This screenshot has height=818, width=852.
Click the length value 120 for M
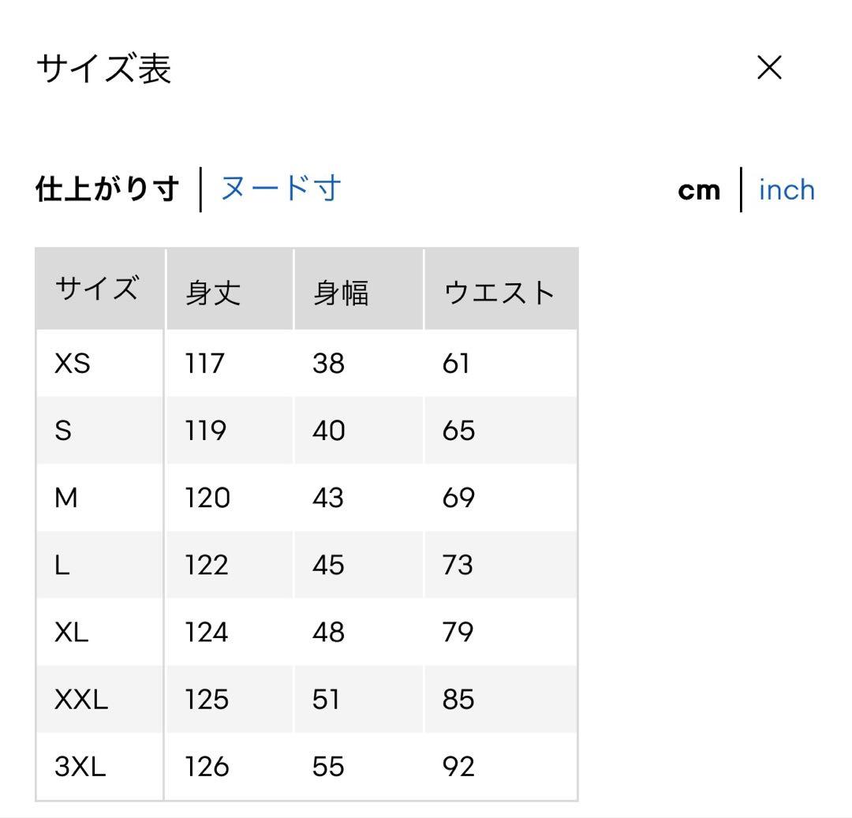(x=207, y=498)
